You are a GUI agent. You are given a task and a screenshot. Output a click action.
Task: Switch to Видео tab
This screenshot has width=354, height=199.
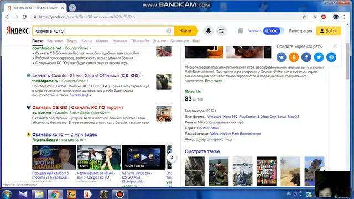[72, 41]
